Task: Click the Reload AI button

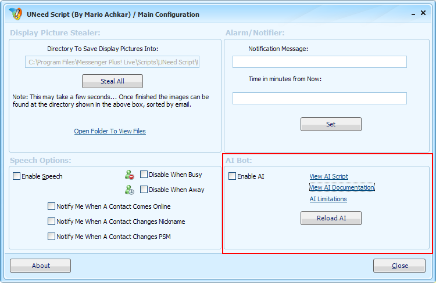Action: click(x=331, y=218)
